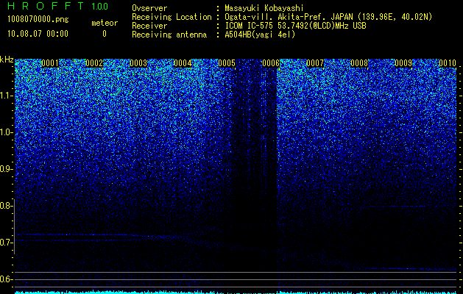Image resolution: width=463 pixels, height=294 pixels.
Task: Click time marker 0001
Action: [50, 63]
